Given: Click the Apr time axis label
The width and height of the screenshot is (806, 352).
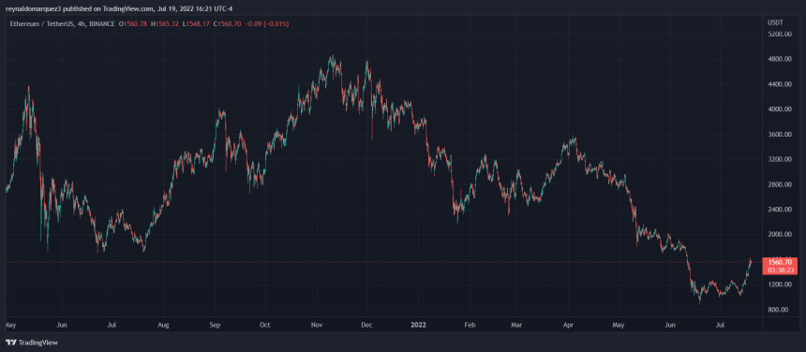Looking at the screenshot, I should click(x=568, y=325).
